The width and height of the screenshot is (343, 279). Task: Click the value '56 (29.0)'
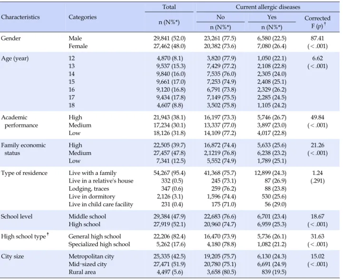point(275,204)
